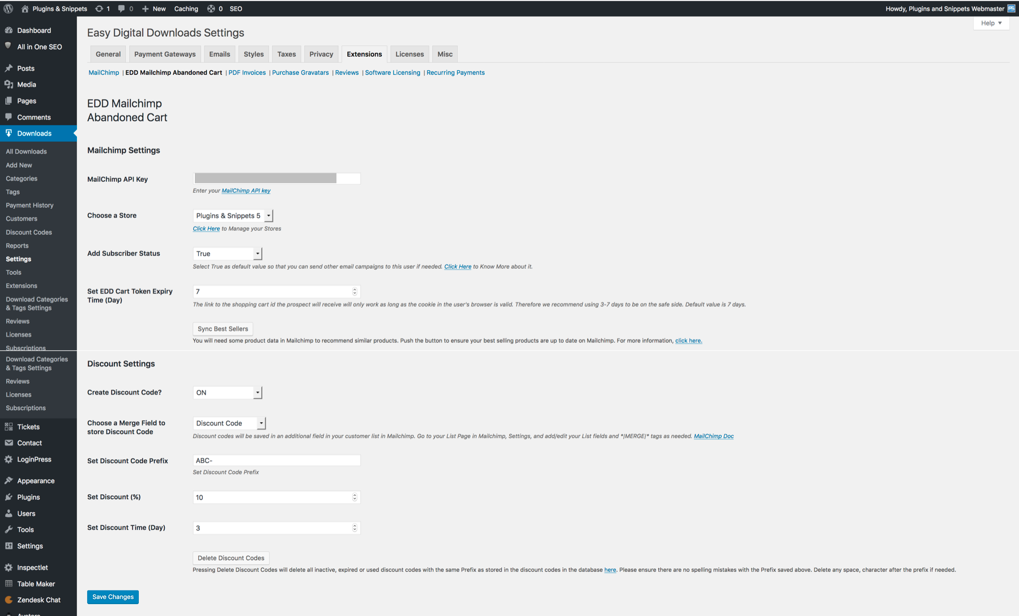This screenshot has height=616, width=1019.
Task: Click the Plugins plug icon in sidebar
Action: coord(8,497)
